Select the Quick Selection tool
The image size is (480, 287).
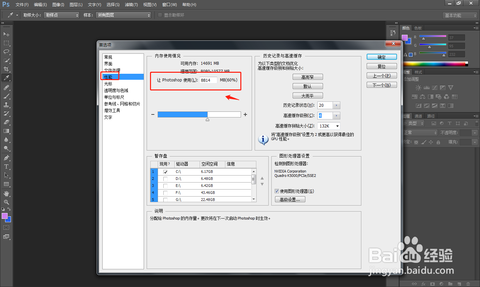point(6,60)
